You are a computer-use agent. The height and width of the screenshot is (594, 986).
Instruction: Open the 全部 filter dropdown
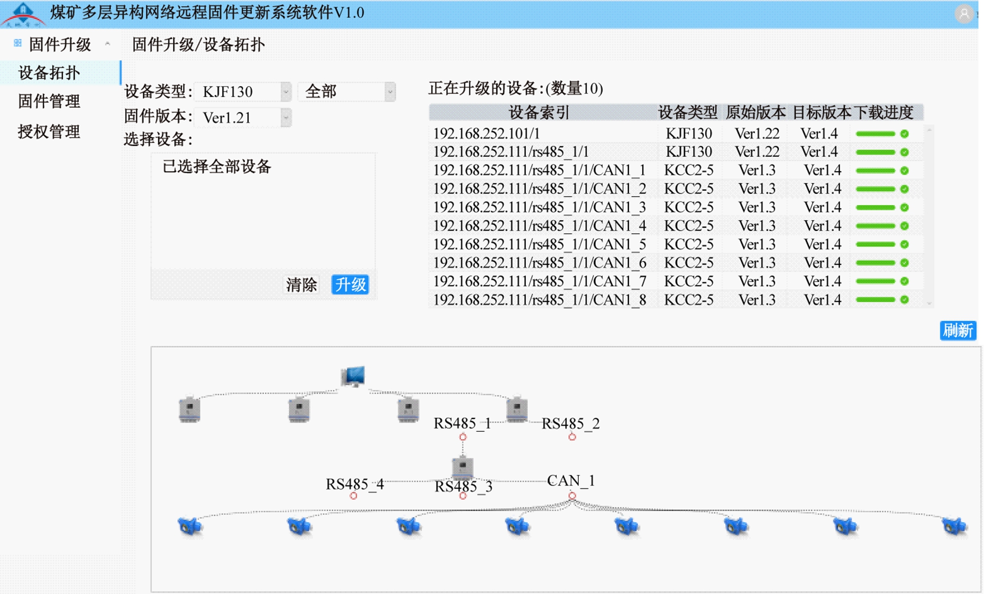(x=390, y=92)
